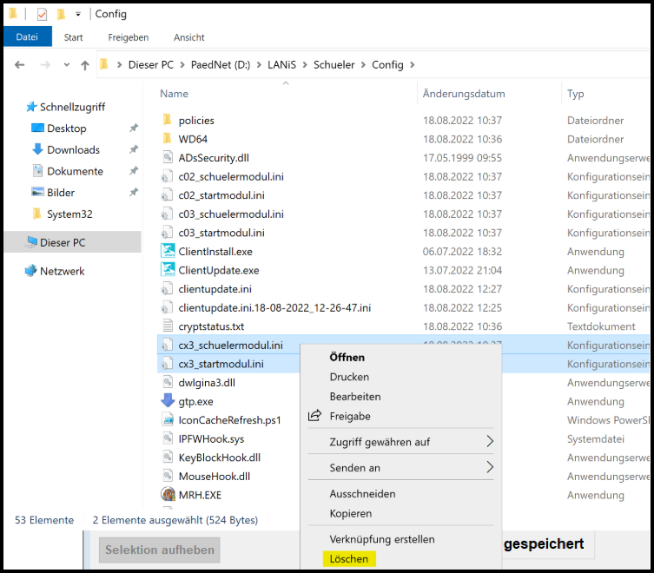
Task: Select Netzwerk in the navigation pane
Action: 62,271
